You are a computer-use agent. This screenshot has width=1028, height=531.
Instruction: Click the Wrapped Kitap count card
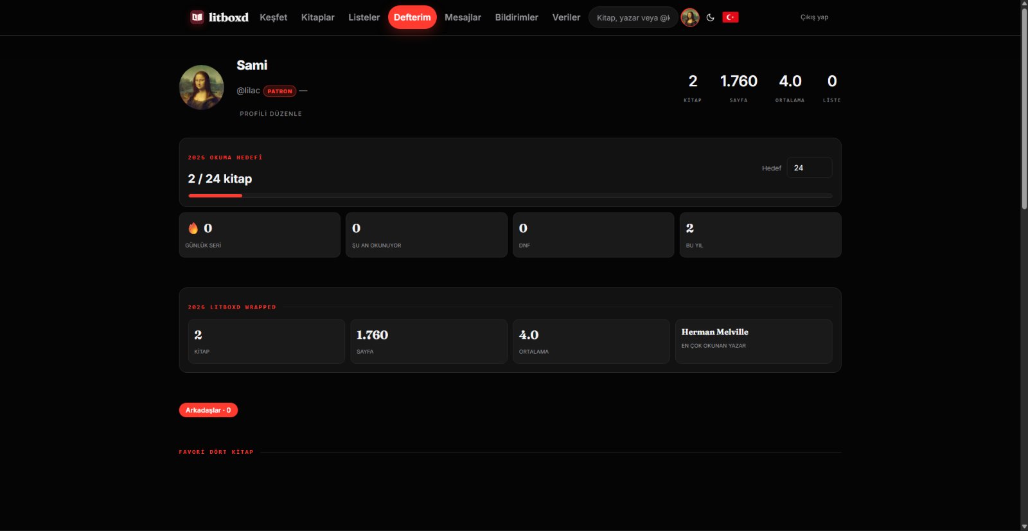pos(267,341)
